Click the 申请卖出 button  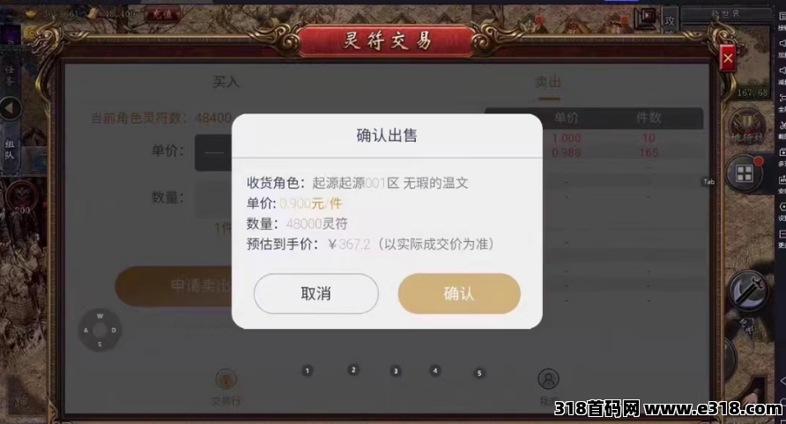tap(174, 286)
